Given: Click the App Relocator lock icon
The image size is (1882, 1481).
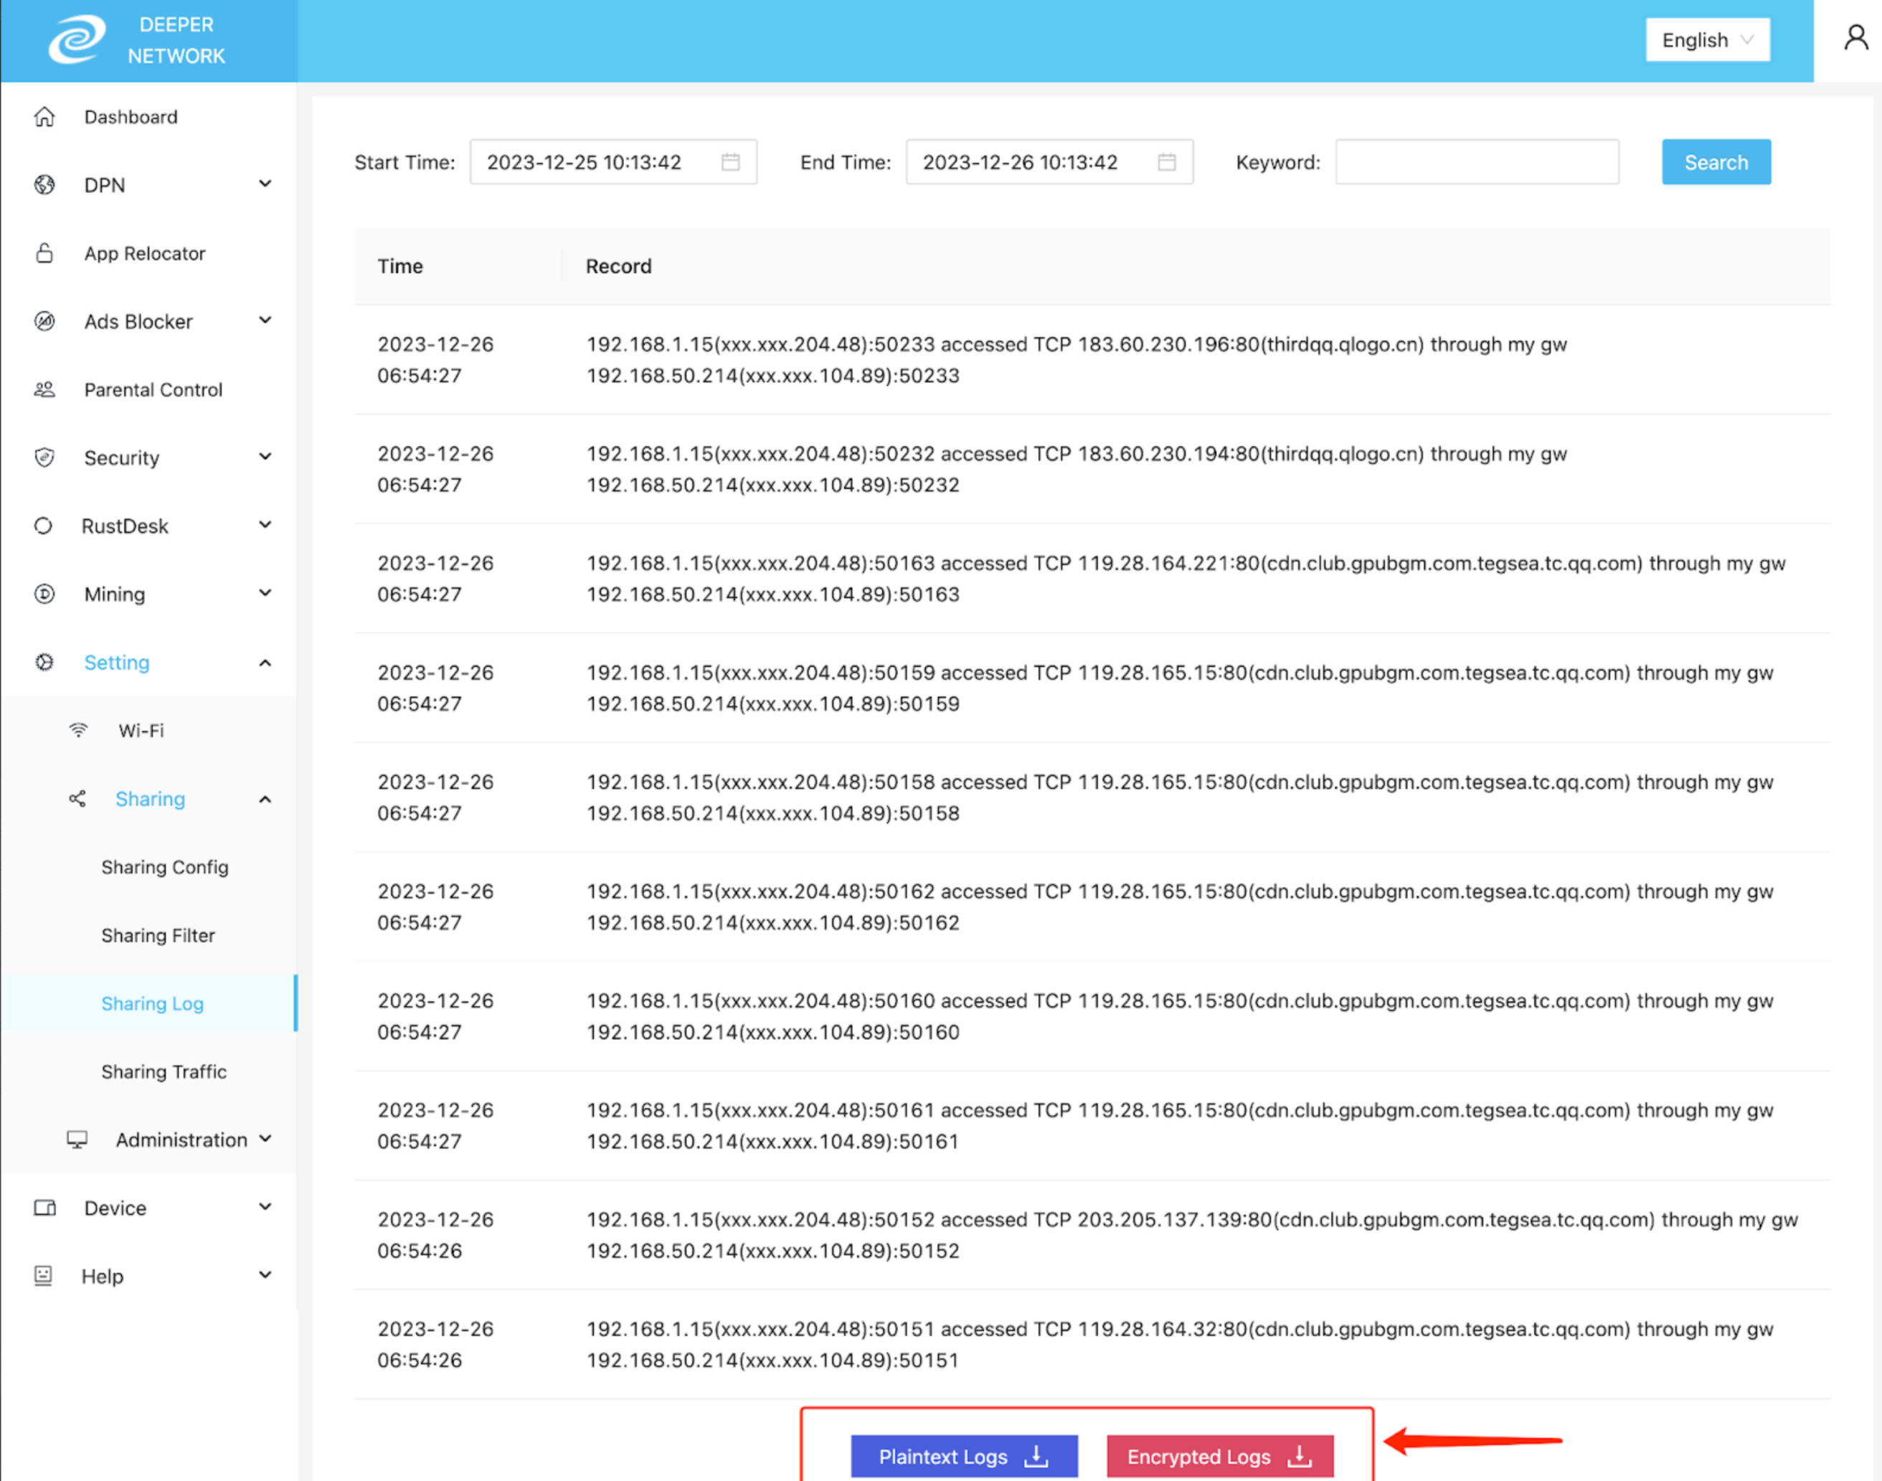Looking at the screenshot, I should [44, 253].
